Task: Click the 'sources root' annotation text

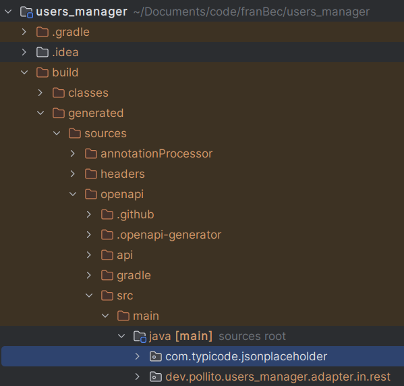Action: tap(252, 337)
